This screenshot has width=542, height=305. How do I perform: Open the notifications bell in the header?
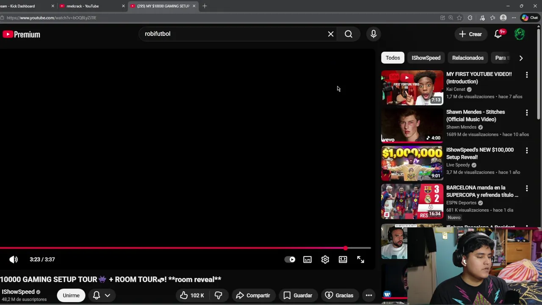pyautogui.click(x=498, y=34)
